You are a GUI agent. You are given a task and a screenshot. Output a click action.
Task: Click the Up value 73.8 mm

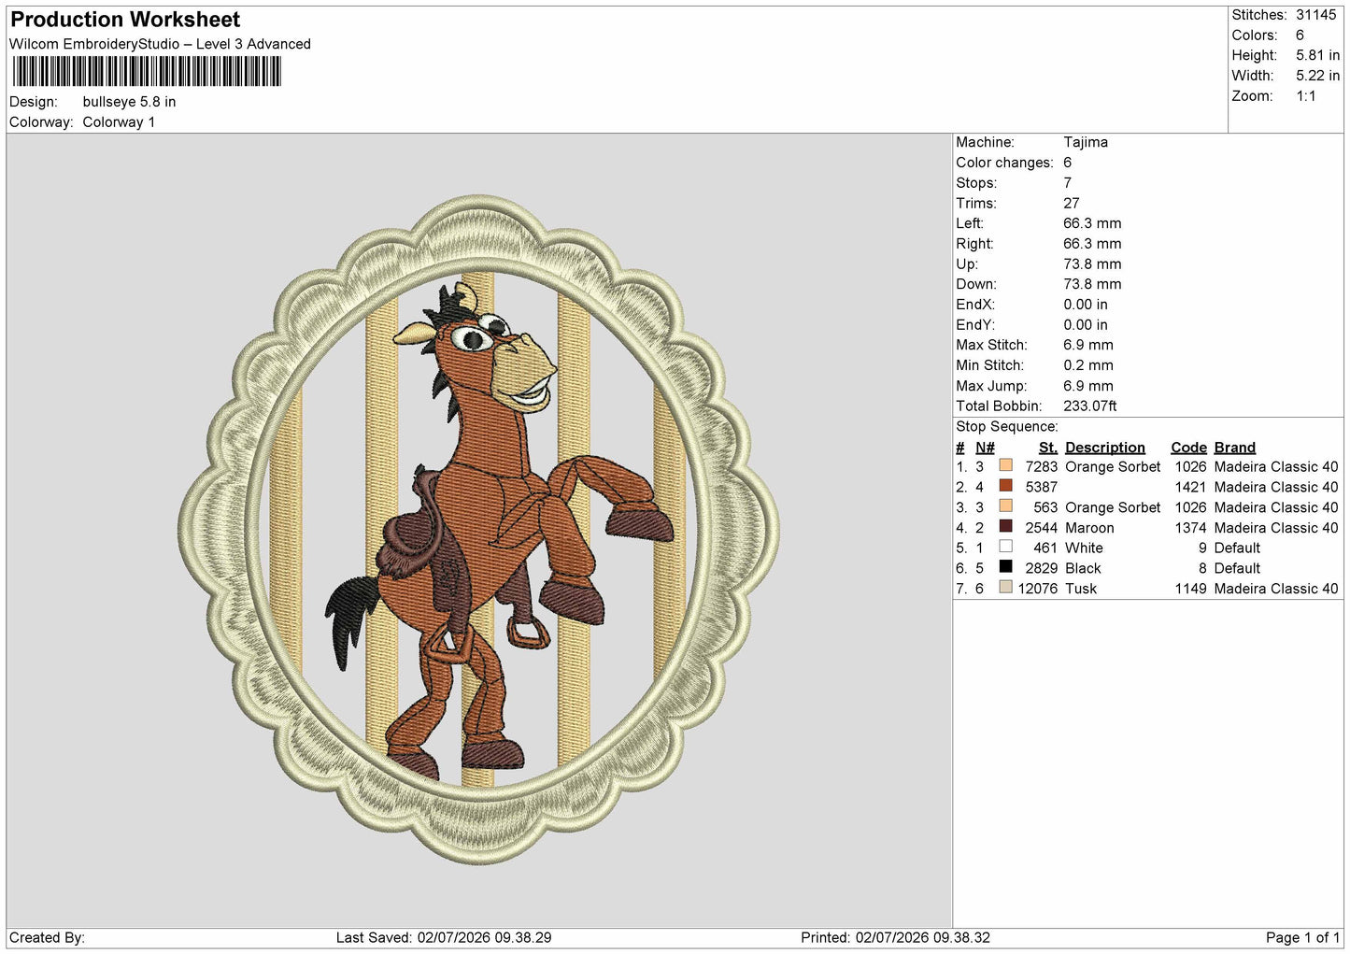point(1092,263)
